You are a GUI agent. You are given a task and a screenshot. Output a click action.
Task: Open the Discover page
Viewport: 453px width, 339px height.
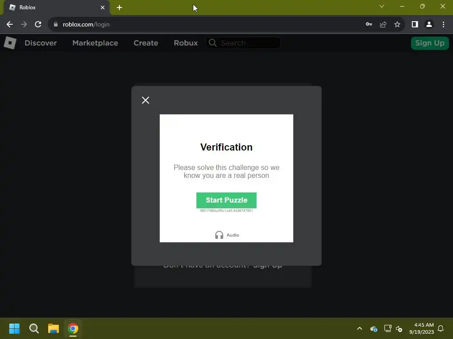[x=41, y=43]
